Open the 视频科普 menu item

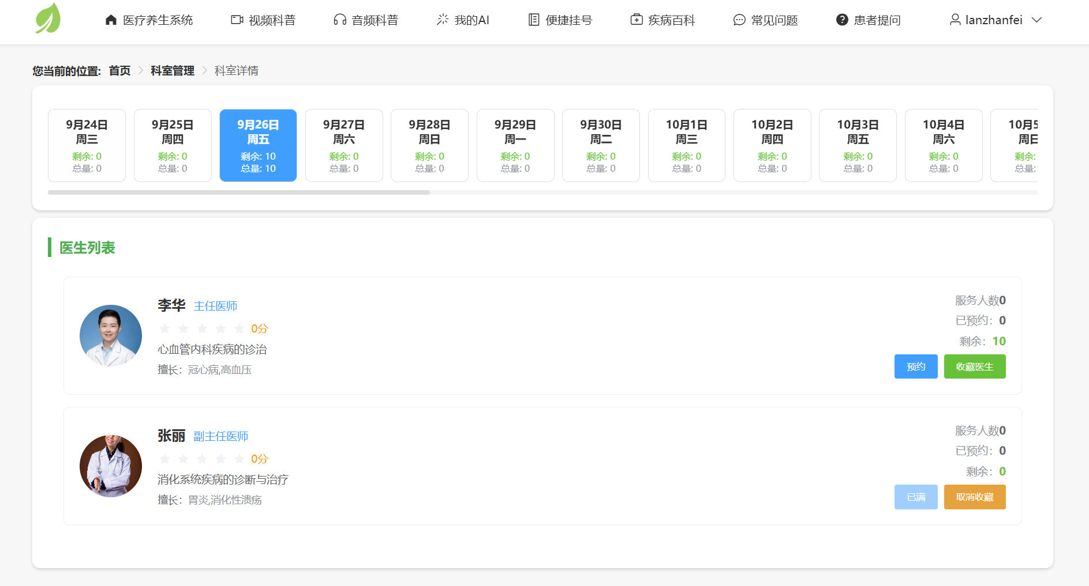pos(263,20)
